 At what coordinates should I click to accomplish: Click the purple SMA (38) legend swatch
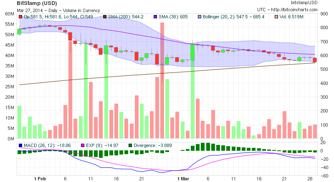(155, 17)
